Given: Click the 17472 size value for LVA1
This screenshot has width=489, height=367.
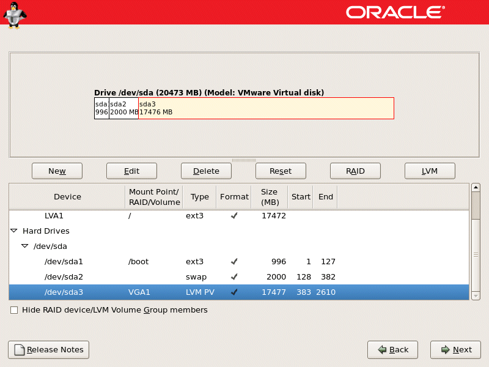Looking at the screenshot, I should point(274,216).
